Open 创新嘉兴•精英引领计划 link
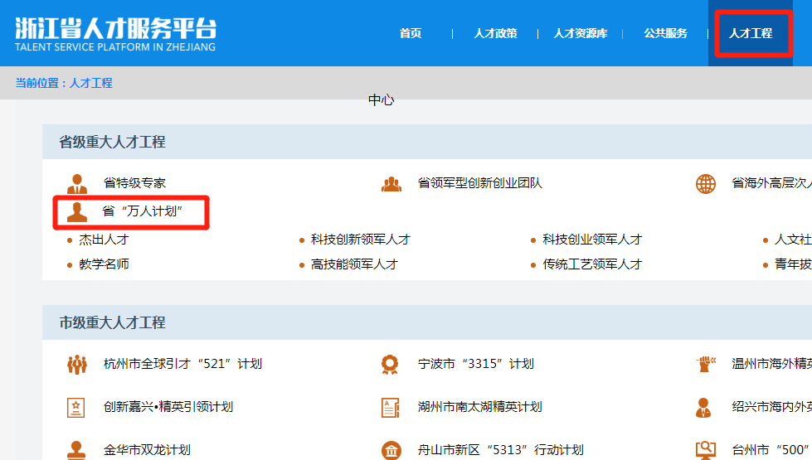This screenshot has width=812, height=460. 168,407
